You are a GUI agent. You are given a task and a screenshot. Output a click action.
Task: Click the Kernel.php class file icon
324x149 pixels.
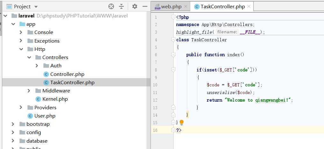[38, 99]
